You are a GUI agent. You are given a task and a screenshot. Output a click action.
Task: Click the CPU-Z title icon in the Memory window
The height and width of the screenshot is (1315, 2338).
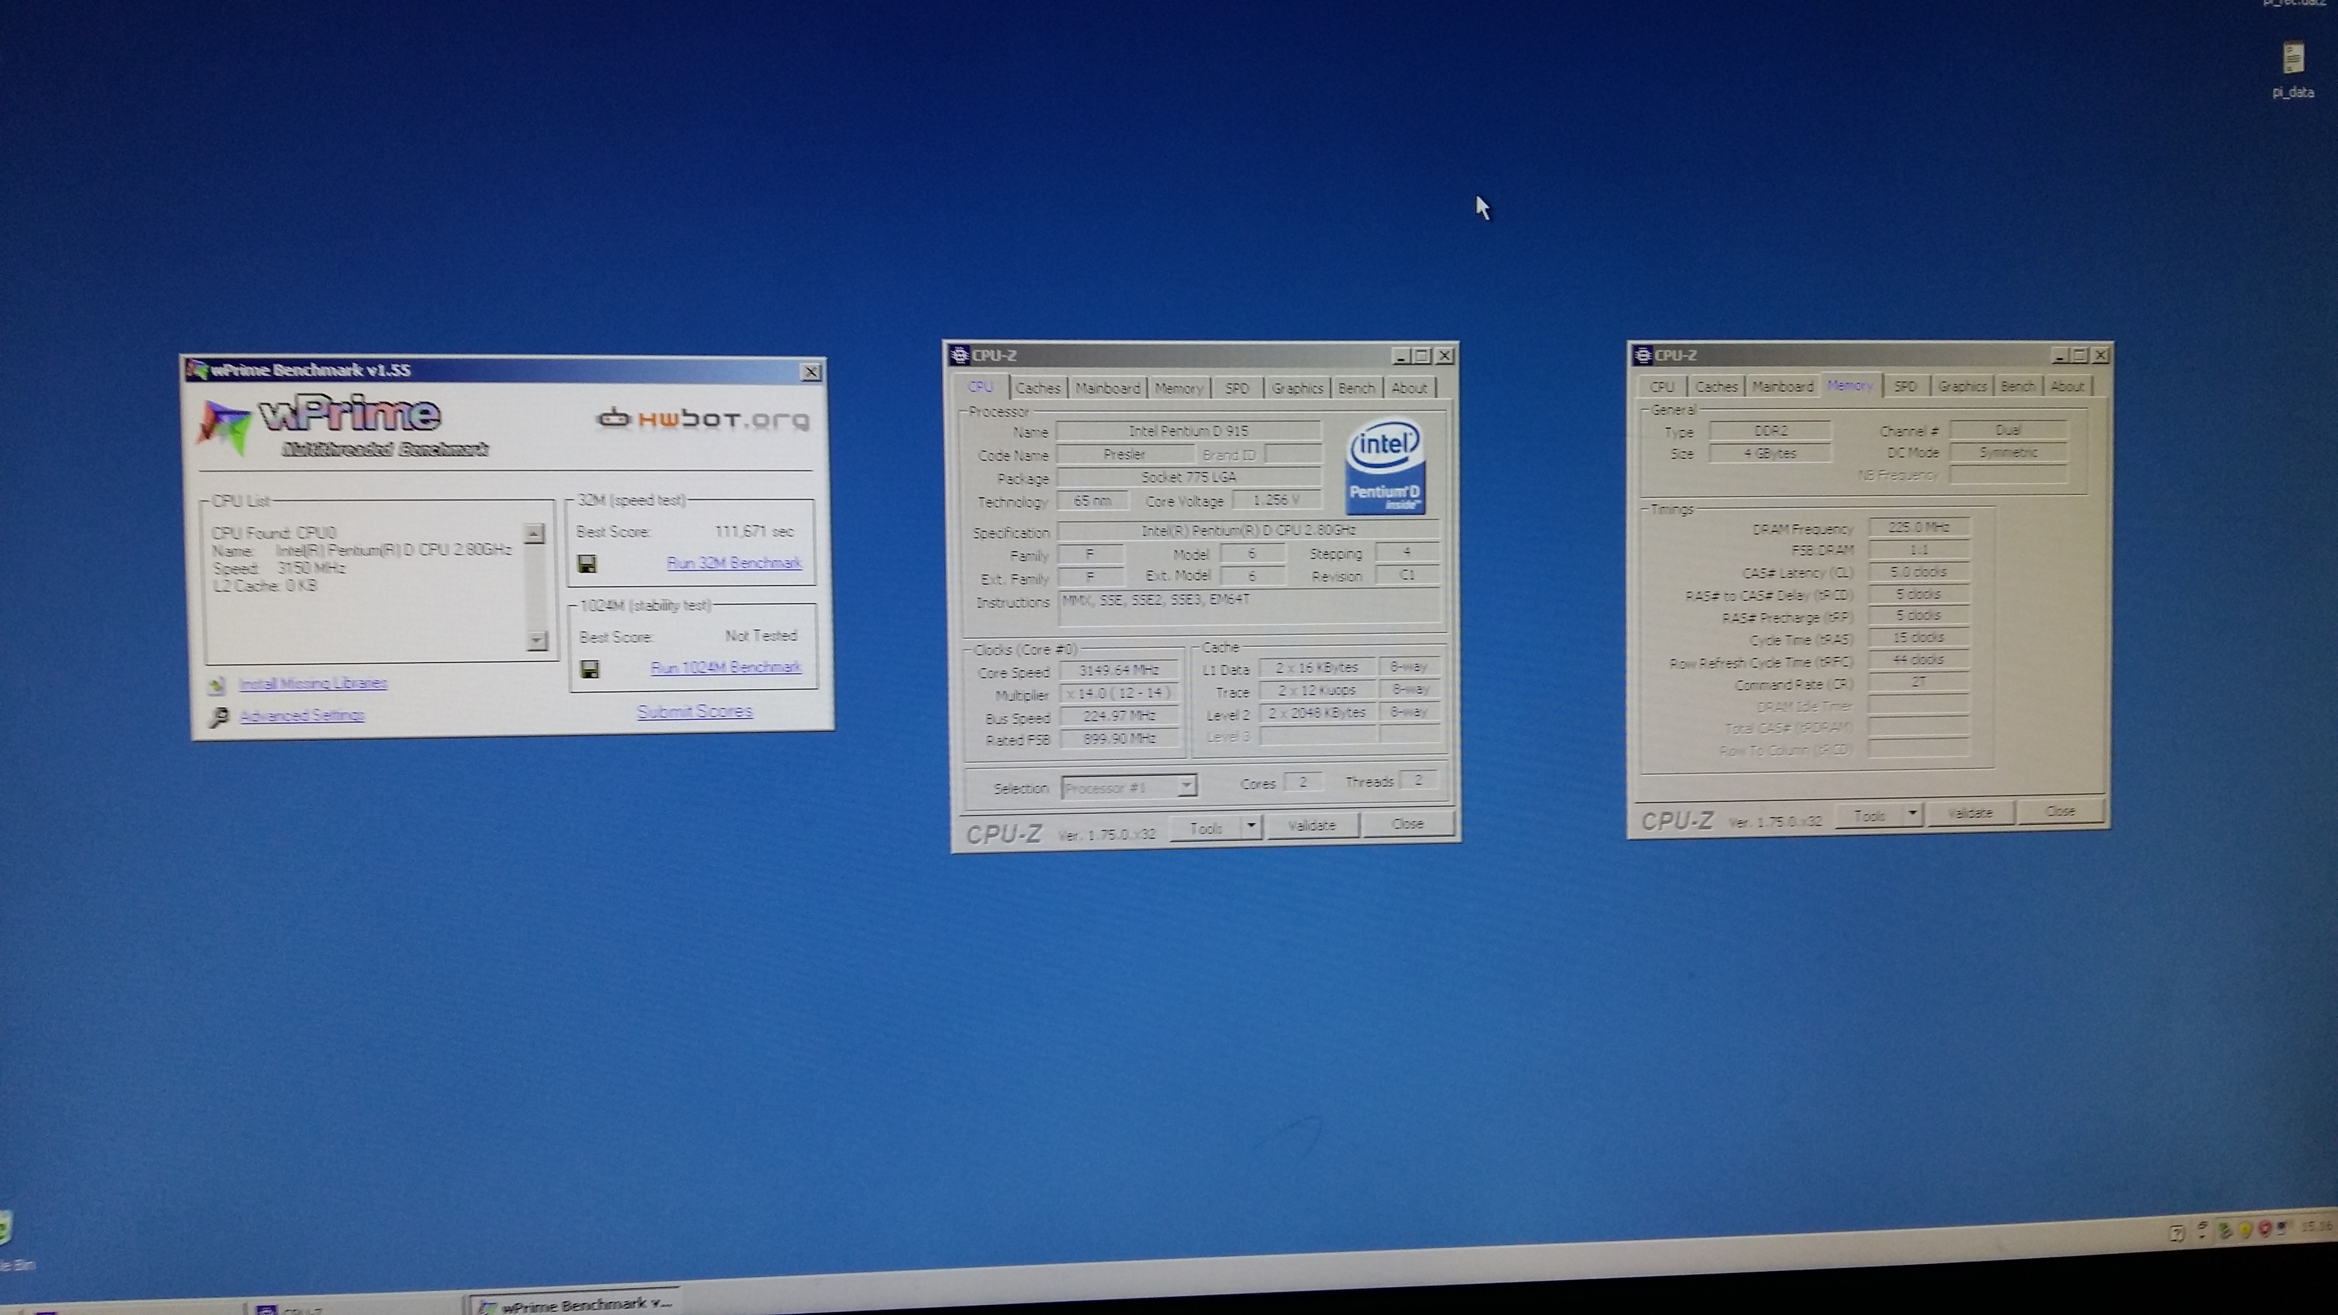pos(1642,355)
